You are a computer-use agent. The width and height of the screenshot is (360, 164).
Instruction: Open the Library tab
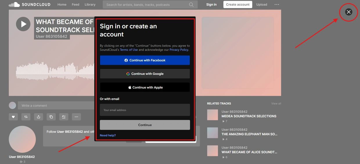[x=90, y=5]
